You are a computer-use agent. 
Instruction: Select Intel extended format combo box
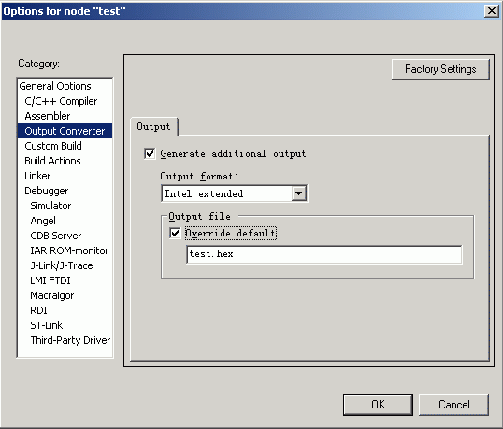(x=234, y=193)
